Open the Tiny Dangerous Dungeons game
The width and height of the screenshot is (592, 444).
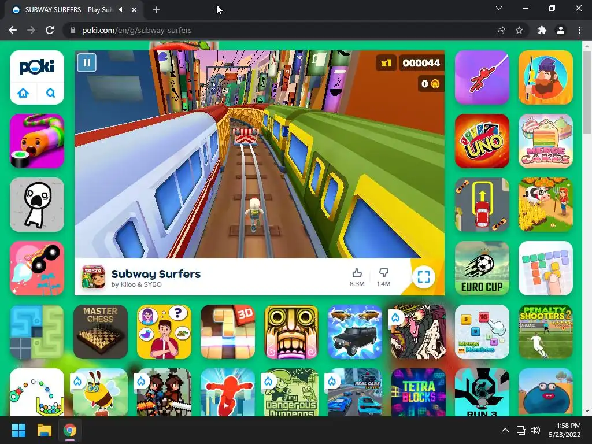tap(291, 393)
